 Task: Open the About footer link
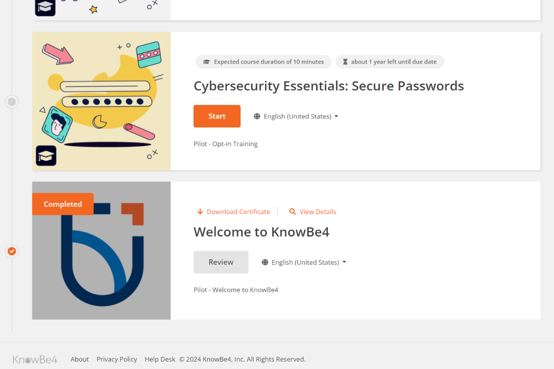79,359
